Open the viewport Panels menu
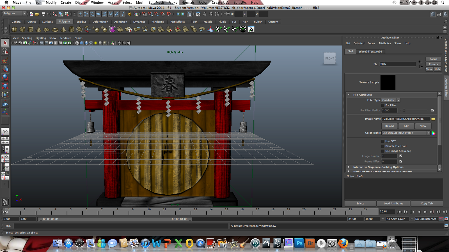Screen dimensions: 449x252 click(x=78, y=38)
